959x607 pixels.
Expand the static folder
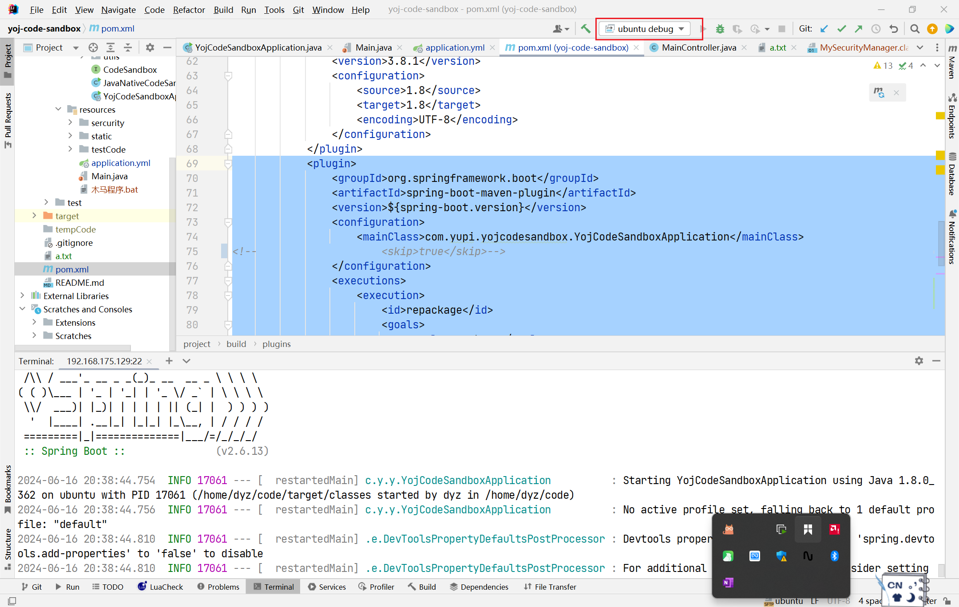pos(70,136)
